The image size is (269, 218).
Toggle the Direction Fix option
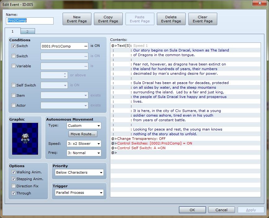[x=13, y=186]
